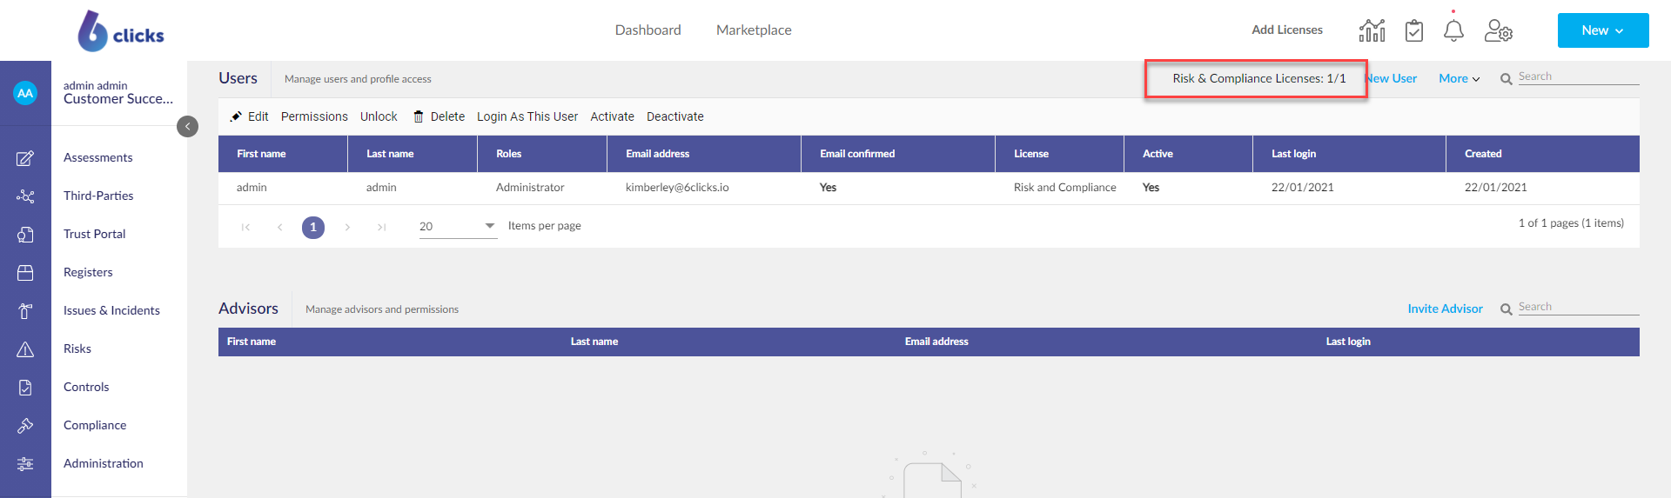This screenshot has height=498, width=1671.
Task: Sort users by Active column
Action: [1188, 154]
